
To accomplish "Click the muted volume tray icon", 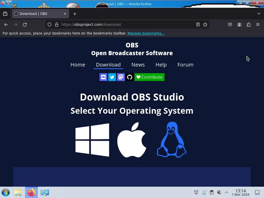I will (x=219, y=192).
